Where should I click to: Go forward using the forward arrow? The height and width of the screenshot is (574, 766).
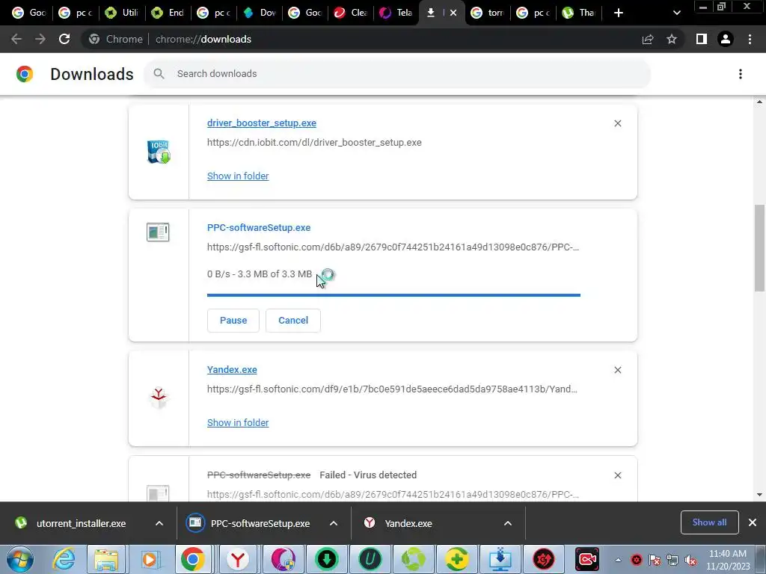(40, 39)
